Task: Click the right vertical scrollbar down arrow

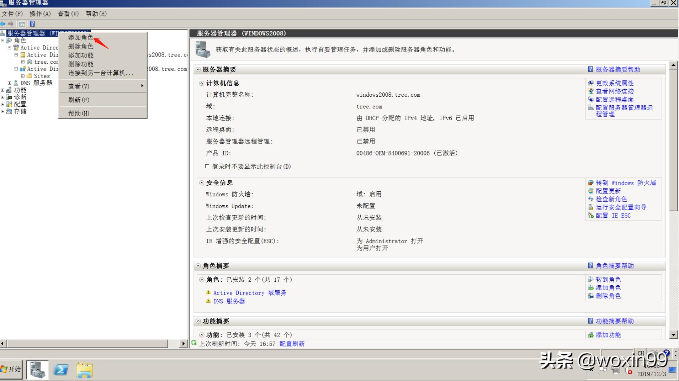Action: 673,335
